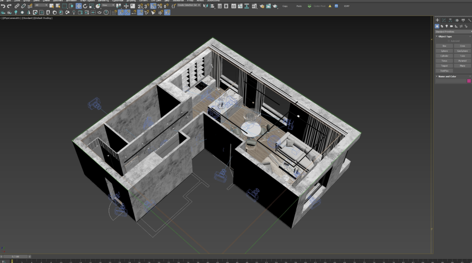Open the Create Selection Set dropdown
This screenshot has width=472, height=263.
tap(189, 5)
